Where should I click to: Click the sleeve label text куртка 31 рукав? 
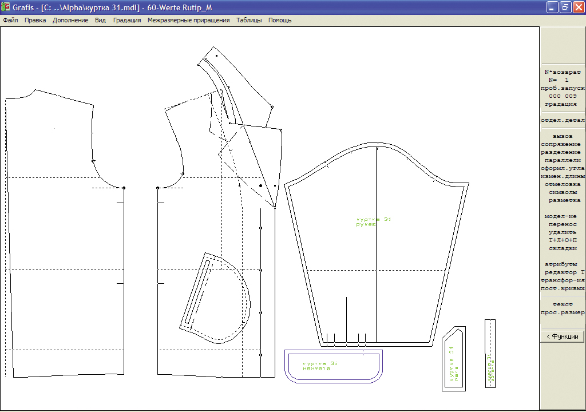[x=374, y=222]
